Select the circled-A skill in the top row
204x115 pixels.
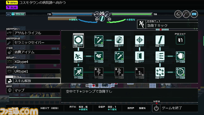[x=78, y=40]
